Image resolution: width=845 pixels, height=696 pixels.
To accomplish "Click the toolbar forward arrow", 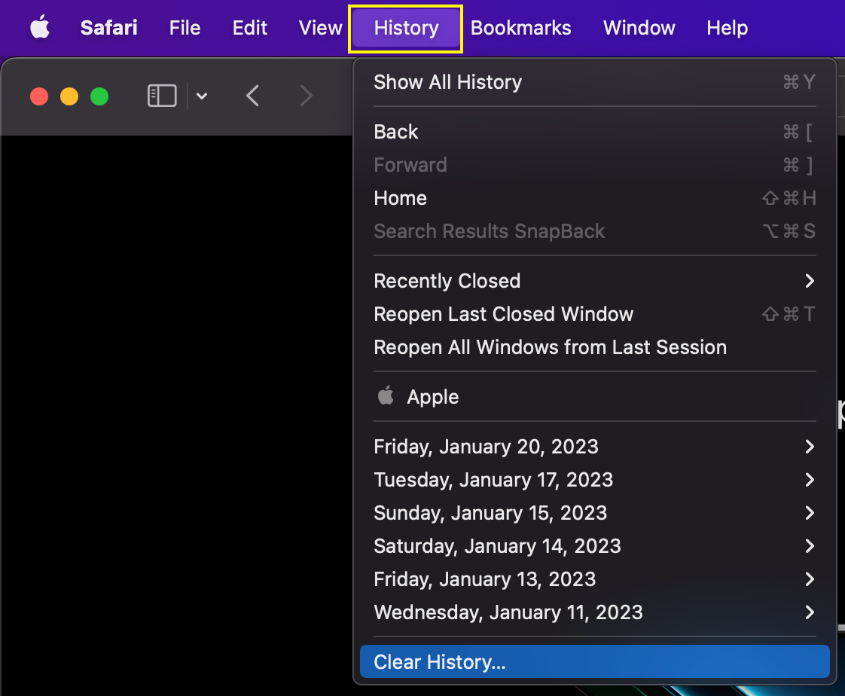I will pyautogui.click(x=306, y=96).
